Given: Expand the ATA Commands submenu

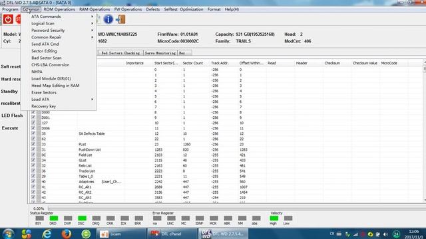Looking at the screenshot, I should tap(59, 17).
